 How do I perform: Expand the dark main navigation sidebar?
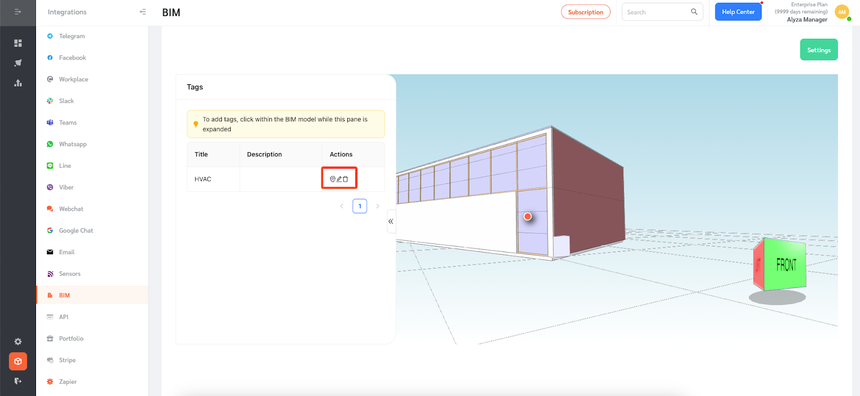[18, 12]
